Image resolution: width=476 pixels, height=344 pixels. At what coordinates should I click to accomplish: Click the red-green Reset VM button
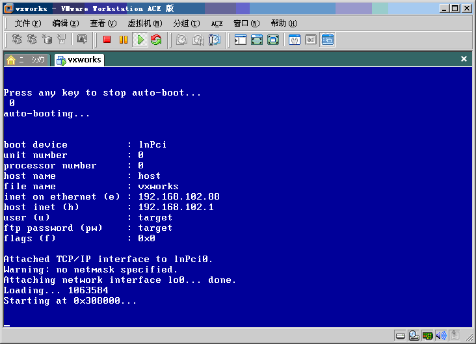(x=156, y=40)
